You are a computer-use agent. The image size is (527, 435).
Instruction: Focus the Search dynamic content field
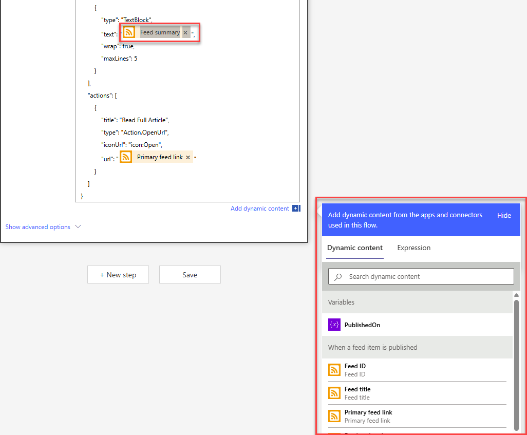click(x=426, y=276)
